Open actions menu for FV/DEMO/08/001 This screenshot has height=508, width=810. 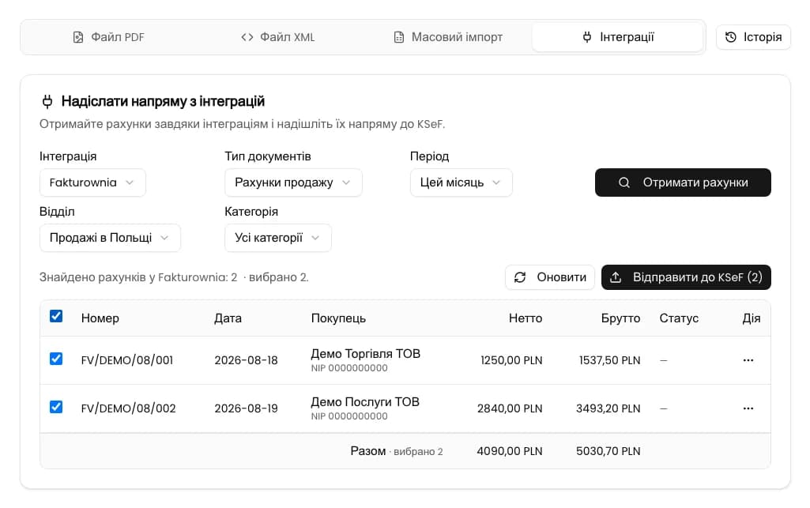748,359
